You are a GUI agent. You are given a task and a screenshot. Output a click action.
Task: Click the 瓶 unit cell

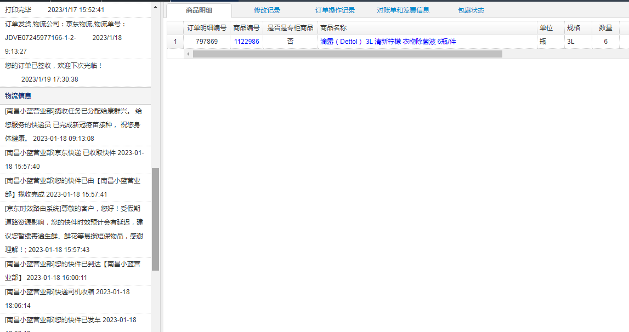551,42
